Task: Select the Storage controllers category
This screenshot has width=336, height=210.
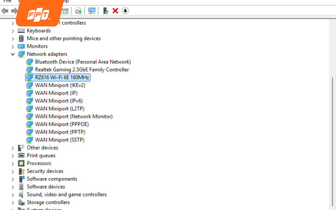Action: (x=48, y=202)
